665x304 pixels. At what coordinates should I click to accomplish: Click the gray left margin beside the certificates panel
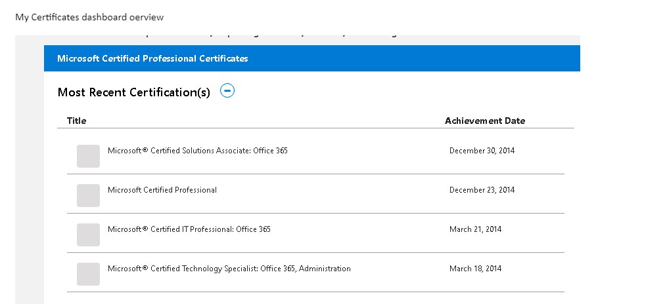click(x=29, y=170)
